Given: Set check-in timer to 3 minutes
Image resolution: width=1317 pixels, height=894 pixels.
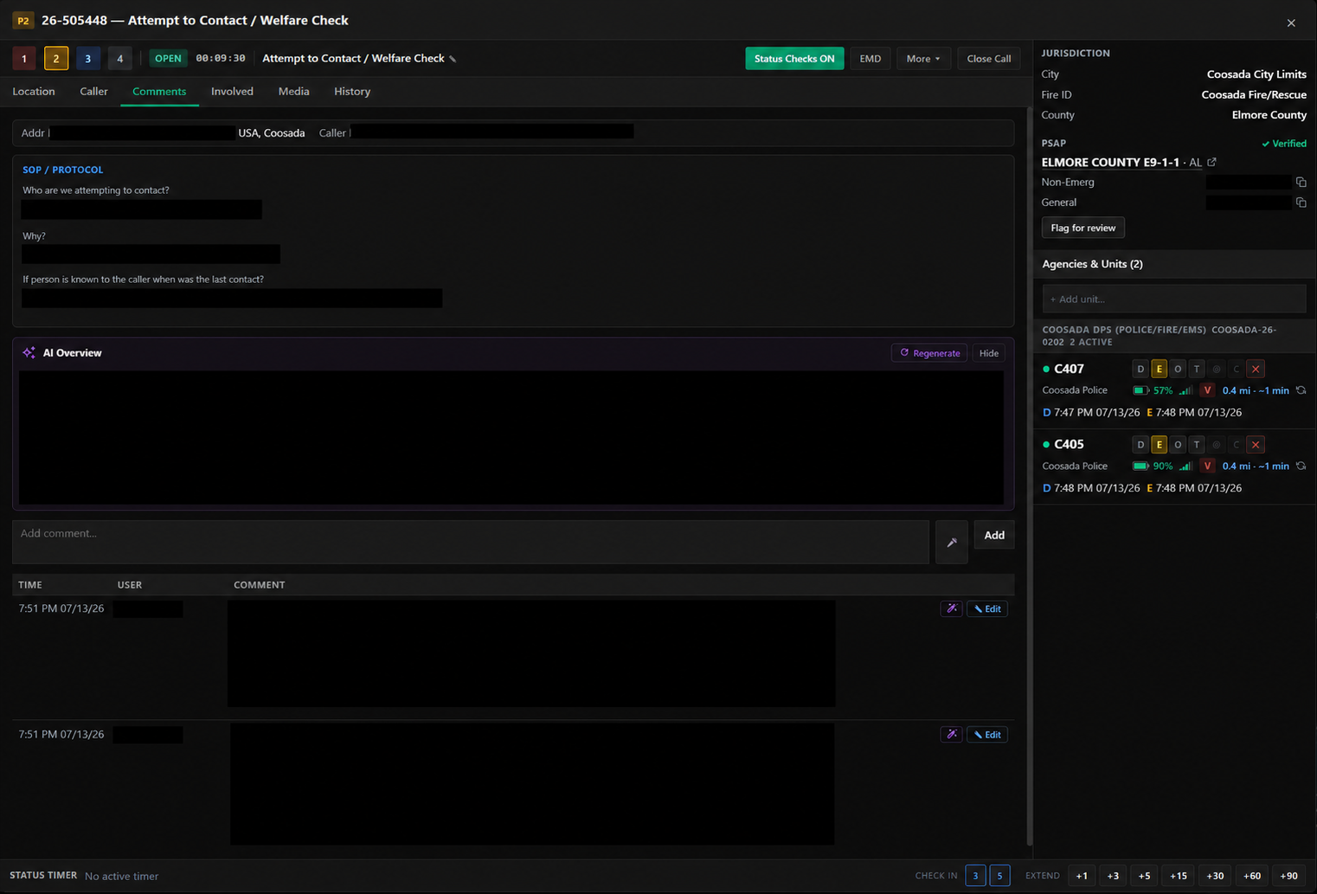Looking at the screenshot, I should tap(975, 876).
